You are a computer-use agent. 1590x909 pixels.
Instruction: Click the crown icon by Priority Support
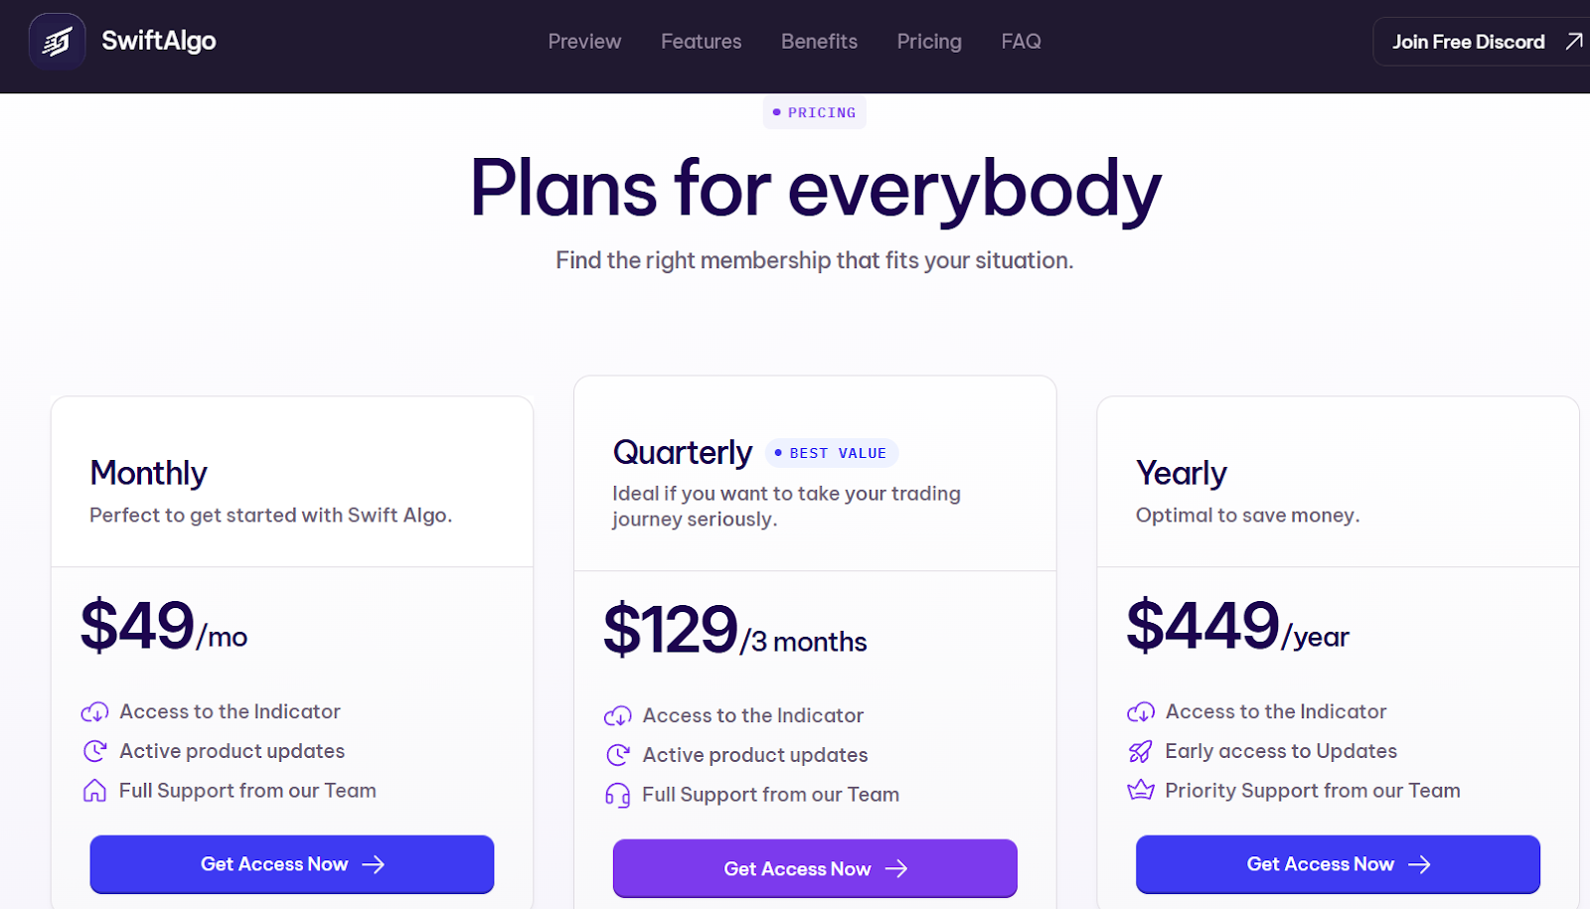pyautogui.click(x=1141, y=791)
